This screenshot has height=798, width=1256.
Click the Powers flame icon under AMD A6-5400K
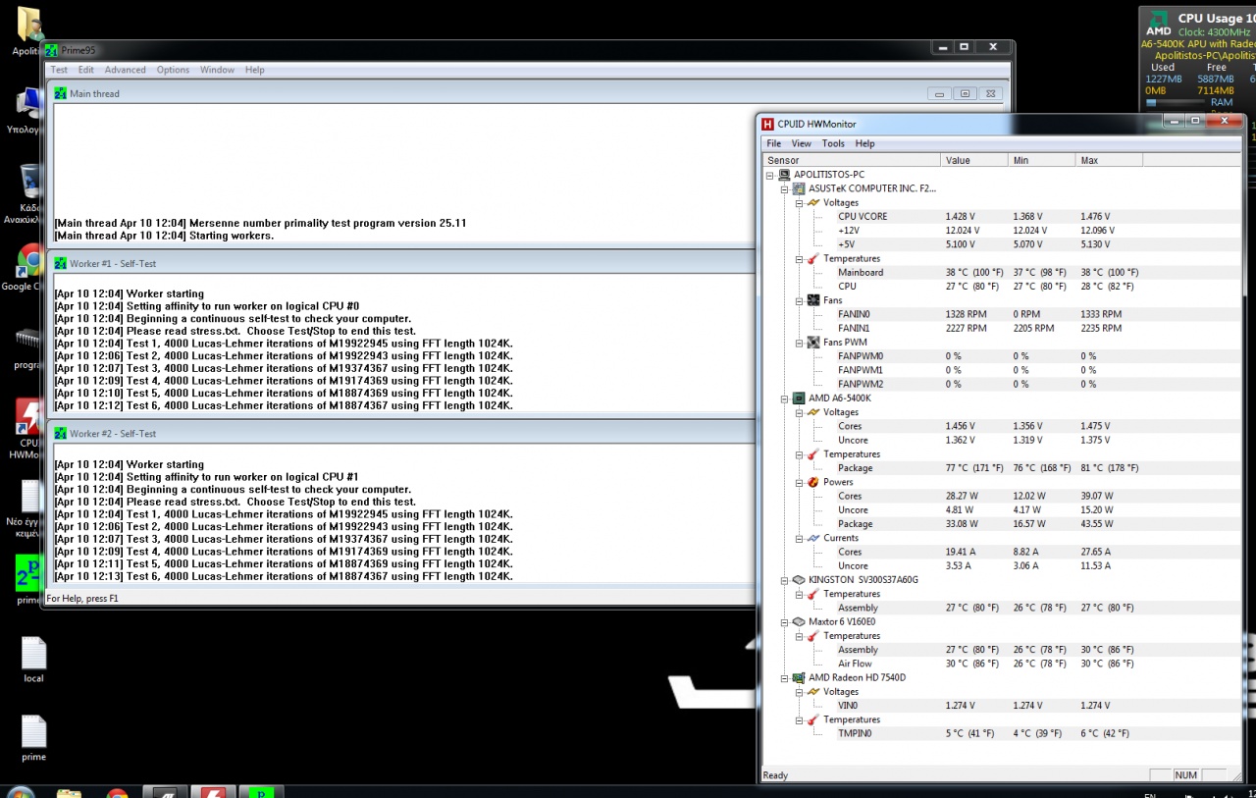pos(813,482)
